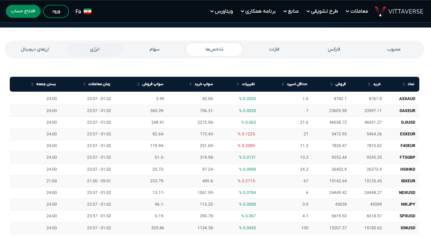Switch to the انرژی tab
431x239 pixels.
(x=95, y=50)
